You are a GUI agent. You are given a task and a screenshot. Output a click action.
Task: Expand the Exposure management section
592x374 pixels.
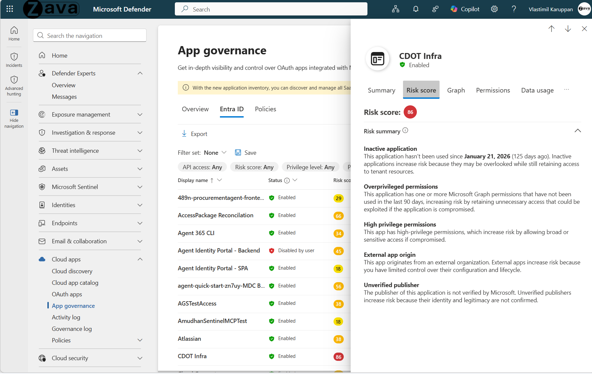[x=140, y=115]
